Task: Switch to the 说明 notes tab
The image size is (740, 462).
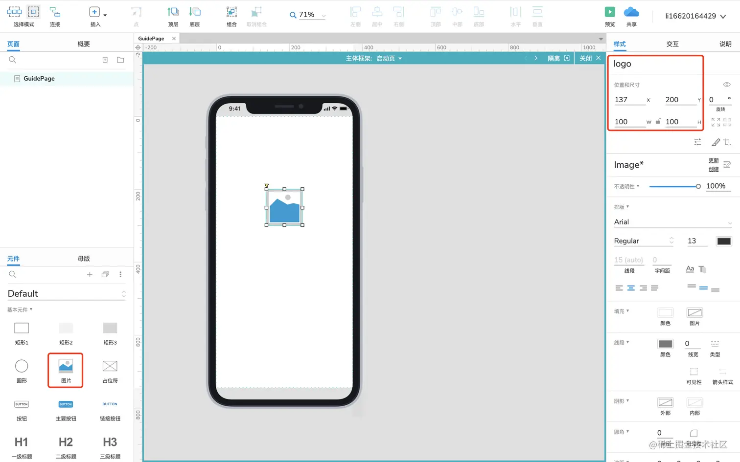Action: coord(725,44)
